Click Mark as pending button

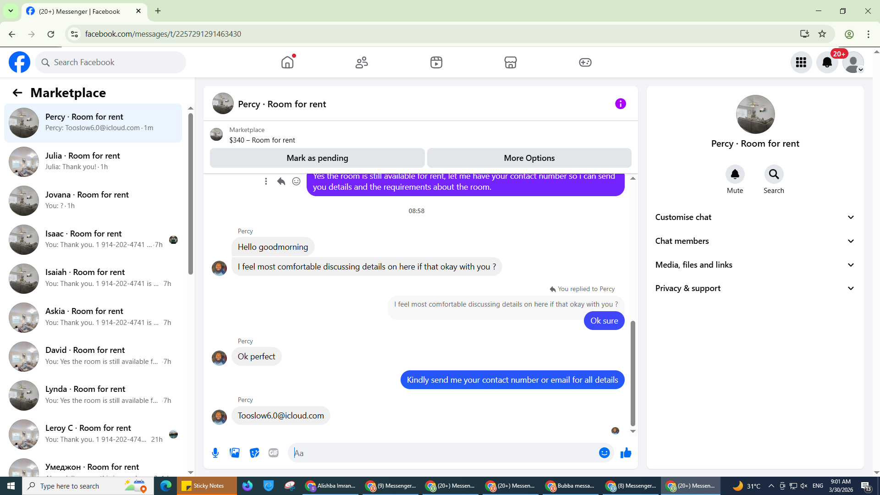[317, 158]
